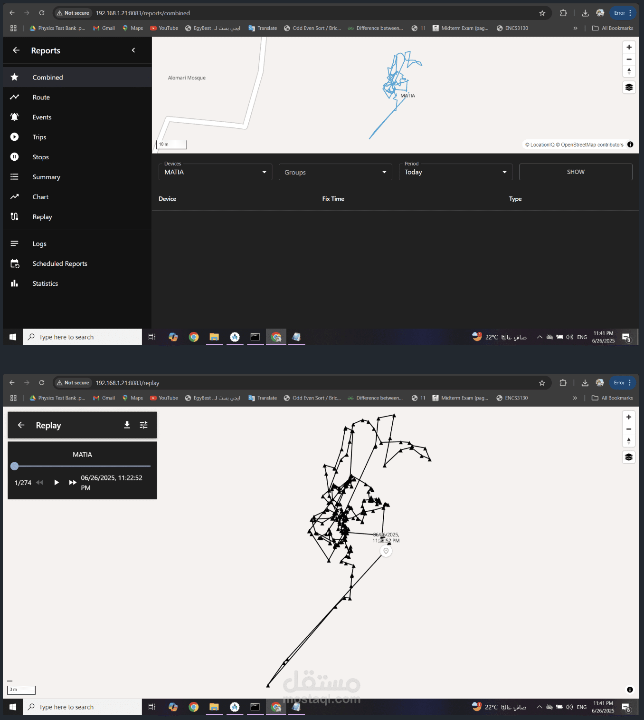Zoom out on the Reports map
Viewport: 644px width, 720px height.
point(629,59)
